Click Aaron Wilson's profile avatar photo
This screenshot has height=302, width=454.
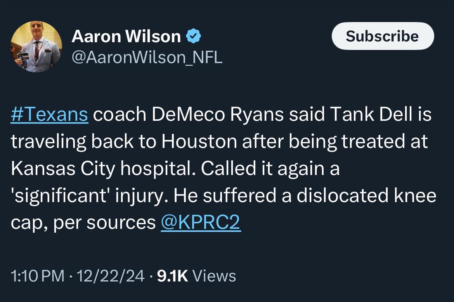click(36, 46)
